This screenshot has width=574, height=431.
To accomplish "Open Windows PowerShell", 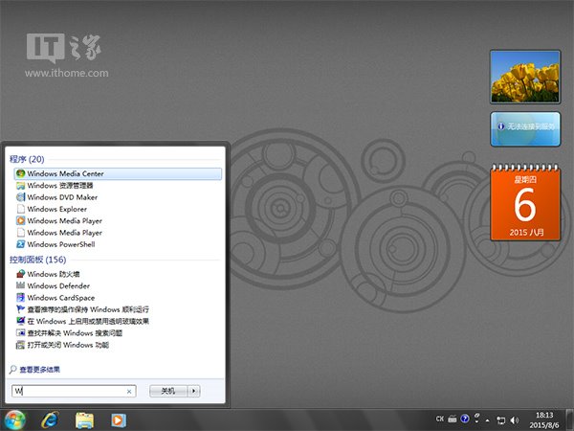I will [x=62, y=243].
